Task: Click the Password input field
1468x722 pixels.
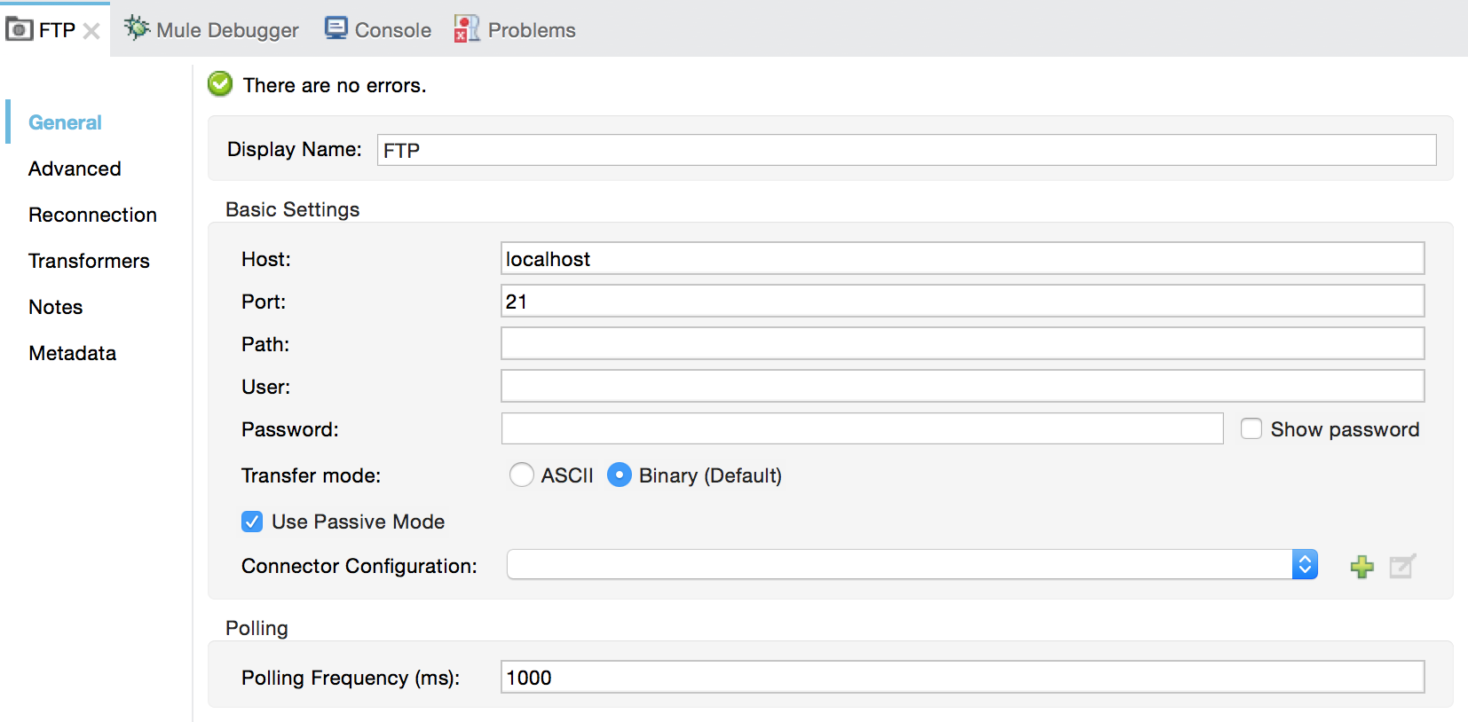Action: 862,428
